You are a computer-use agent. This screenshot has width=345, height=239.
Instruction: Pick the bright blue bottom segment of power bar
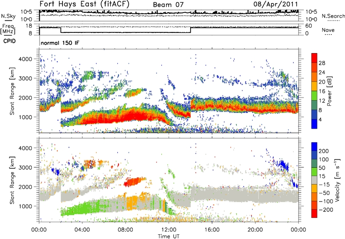tap(314, 124)
